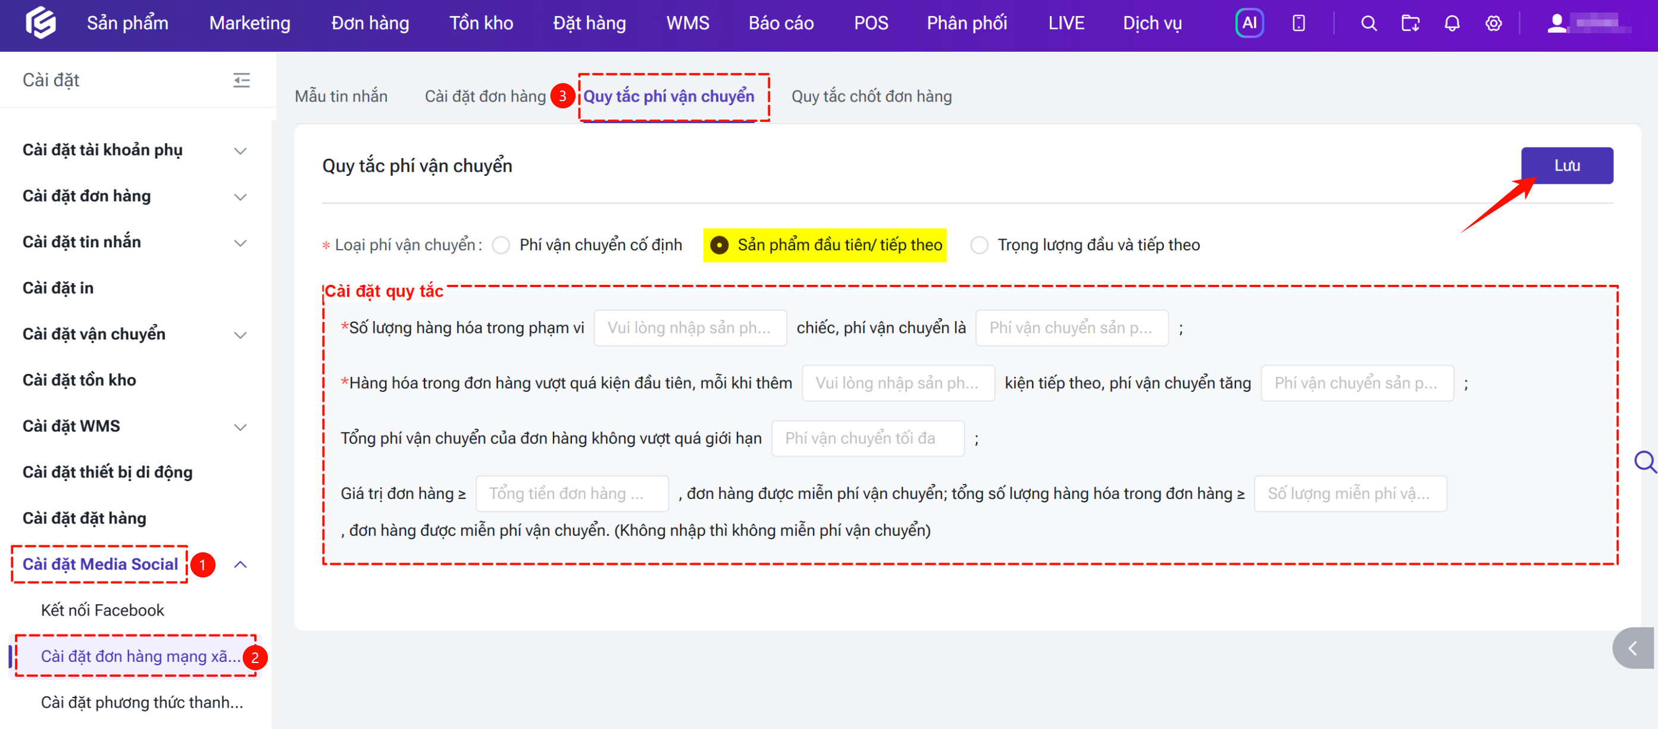The width and height of the screenshot is (1658, 729).
Task: Open the AI assistant icon
Action: [1249, 23]
